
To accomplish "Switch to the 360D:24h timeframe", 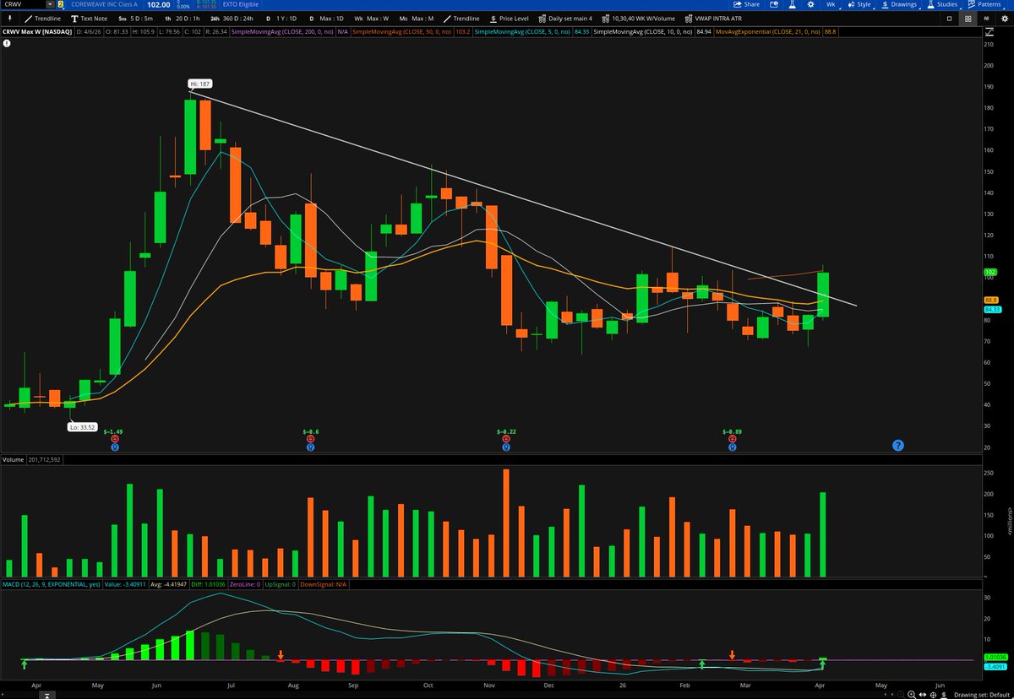I will click(231, 19).
